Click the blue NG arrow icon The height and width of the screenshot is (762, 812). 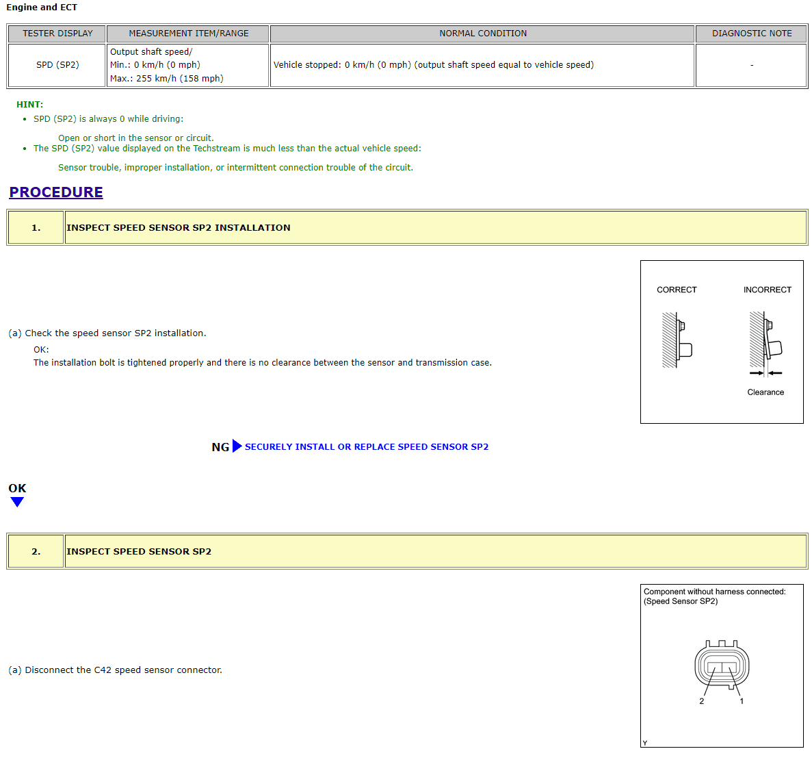coord(237,446)
